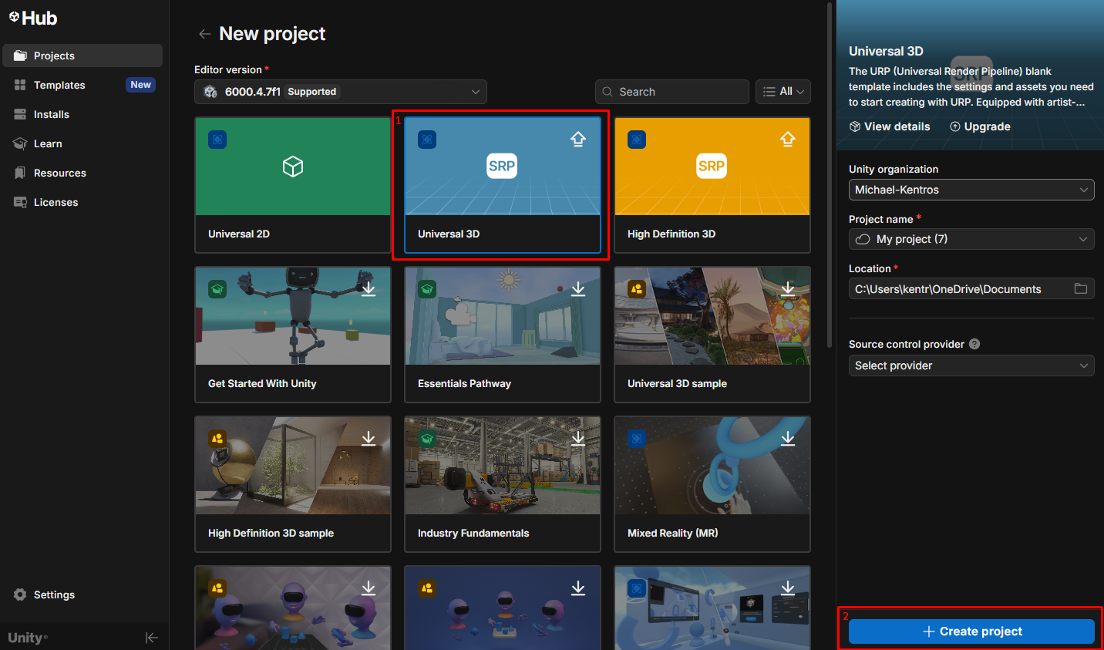
Task: Expand the Editor version dropdown
Action: tap(341, 92)
